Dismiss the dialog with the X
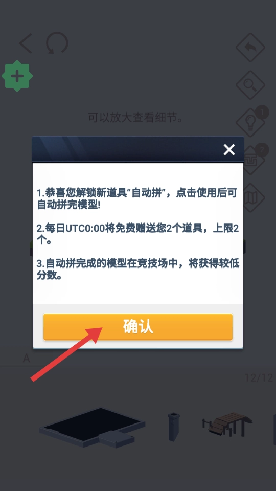 pos(229,150)
